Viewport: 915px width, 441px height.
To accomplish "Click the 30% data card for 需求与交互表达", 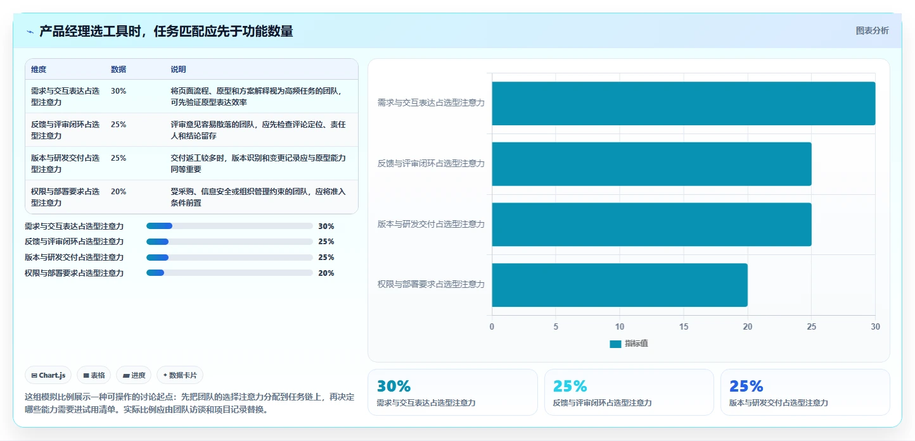I will click(x=452, y=392).
